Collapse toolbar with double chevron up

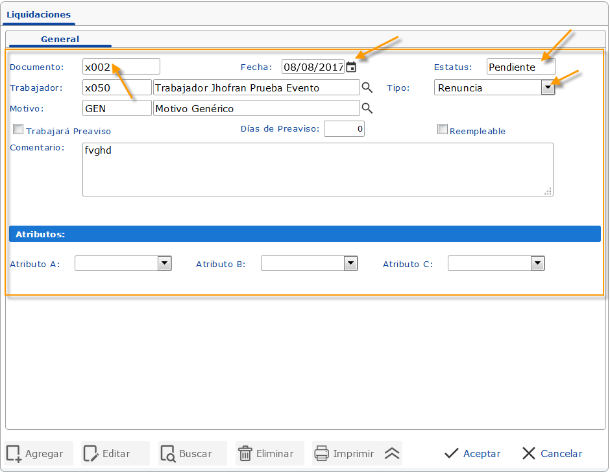point(392,454)
